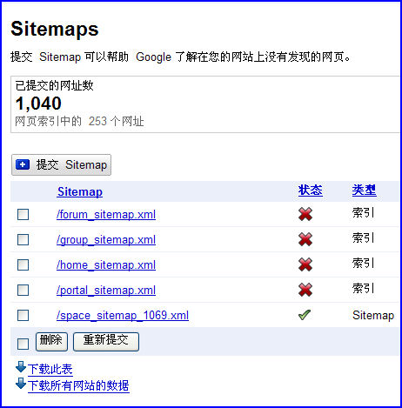Sort by the 状态 column header
The height and width of the screenshot is (408, 402).
pos(310,191)
